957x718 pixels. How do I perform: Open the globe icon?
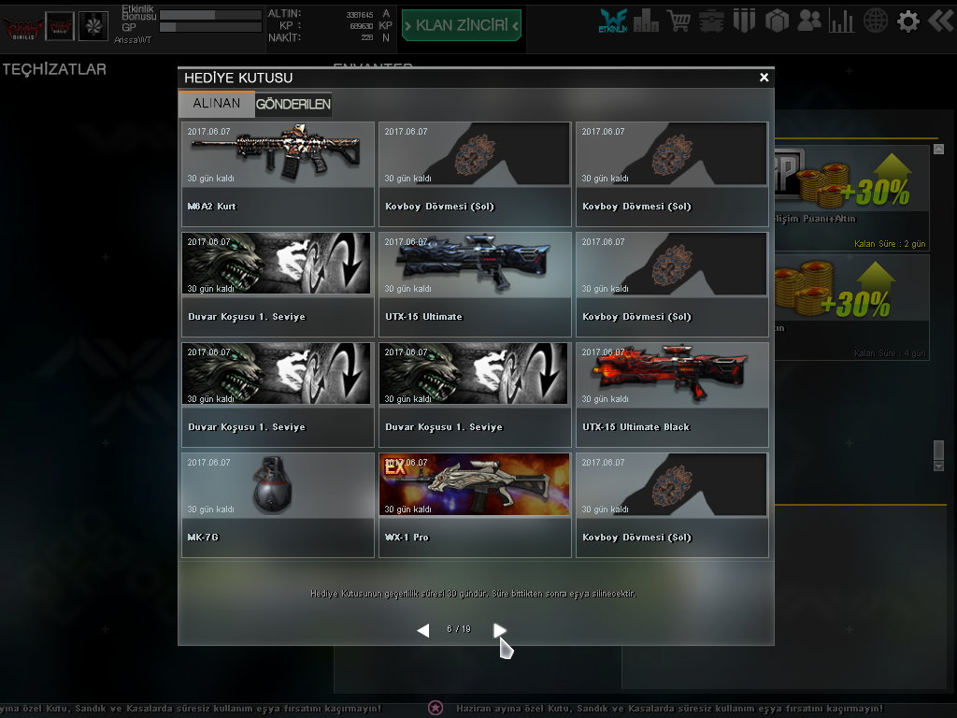875,22
